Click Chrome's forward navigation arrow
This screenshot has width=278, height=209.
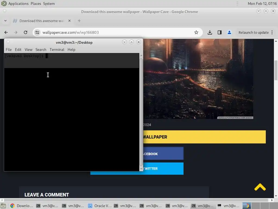(16, 32)
